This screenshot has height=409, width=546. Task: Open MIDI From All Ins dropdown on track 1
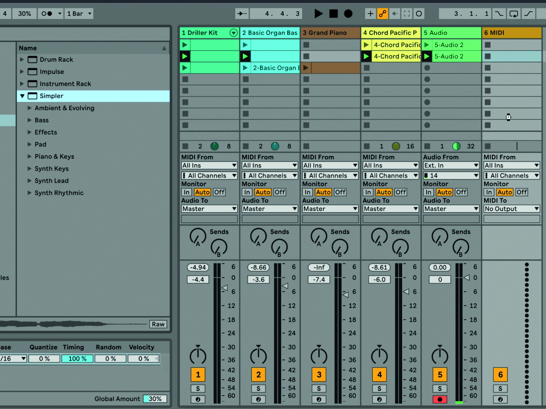209,165
